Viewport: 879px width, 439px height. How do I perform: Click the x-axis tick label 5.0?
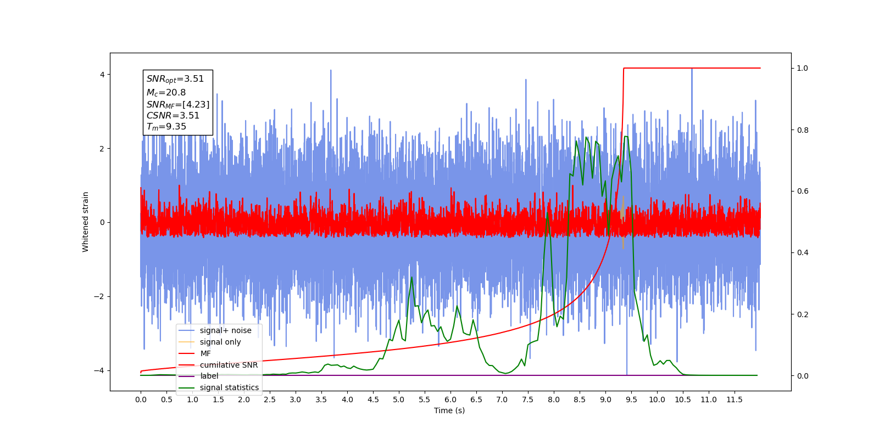pos(399,399)
